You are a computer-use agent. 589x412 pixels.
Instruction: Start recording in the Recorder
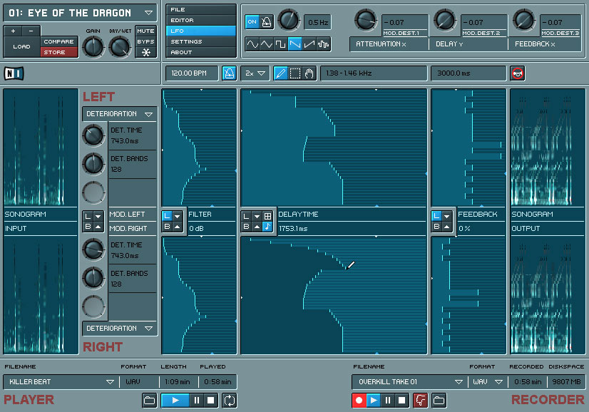click(359, 401)
